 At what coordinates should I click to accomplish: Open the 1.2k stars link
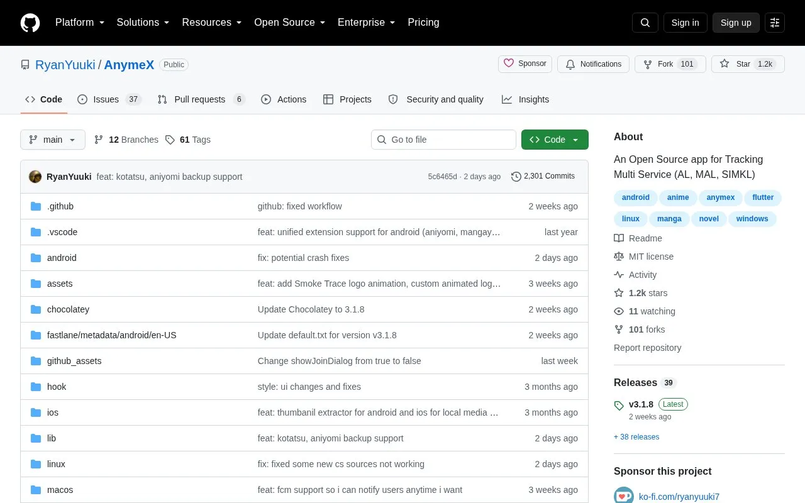click(641, 293)
